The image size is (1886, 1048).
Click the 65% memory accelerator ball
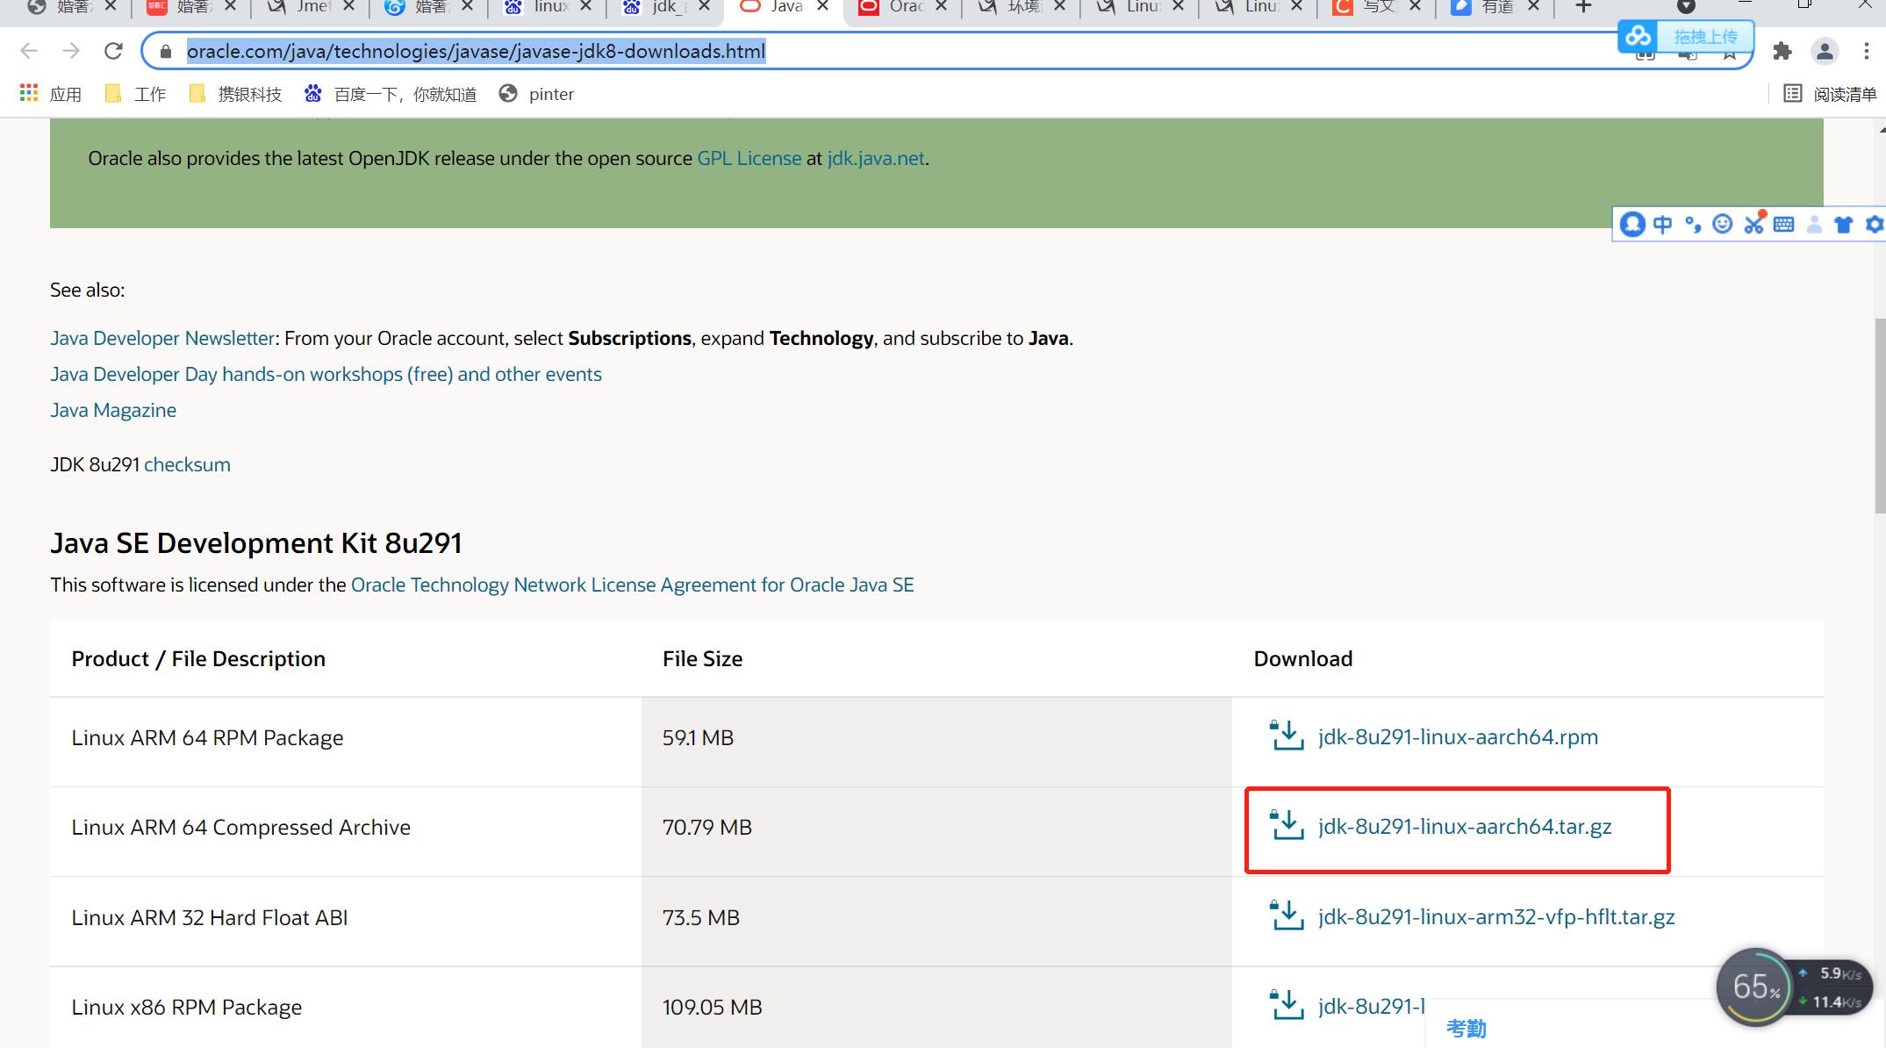click(1755, 987)
